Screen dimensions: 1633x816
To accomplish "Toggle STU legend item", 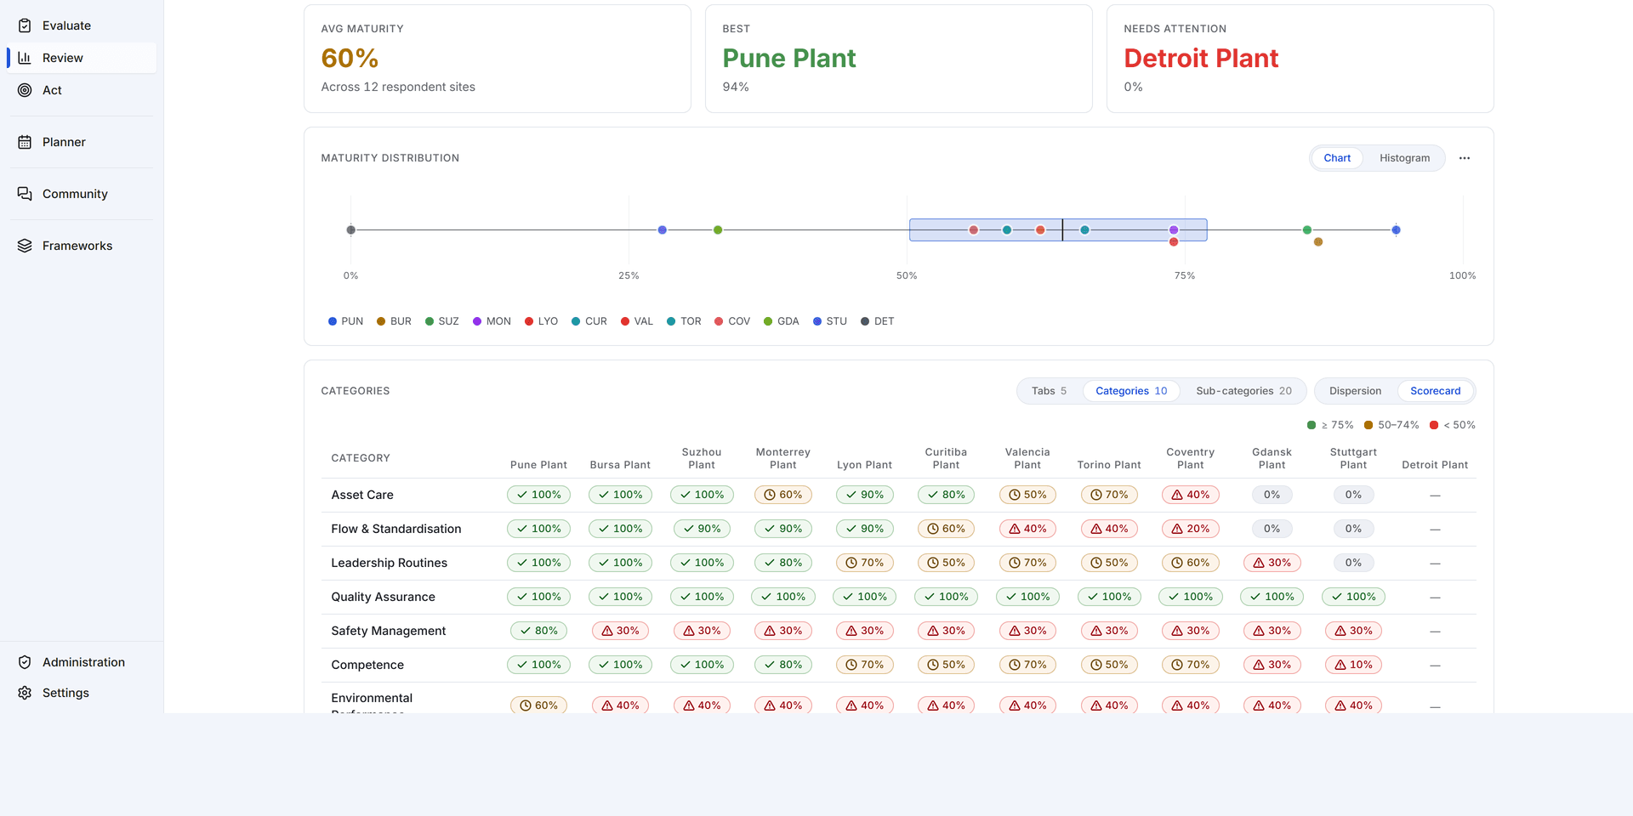I will (x=829, y=321).
